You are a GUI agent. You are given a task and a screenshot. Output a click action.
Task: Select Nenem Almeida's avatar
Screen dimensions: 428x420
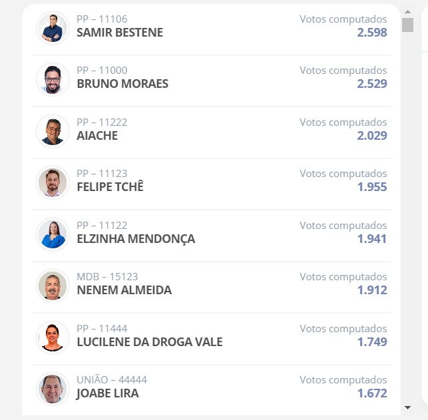pyautogui.click(x=53, y=286)
